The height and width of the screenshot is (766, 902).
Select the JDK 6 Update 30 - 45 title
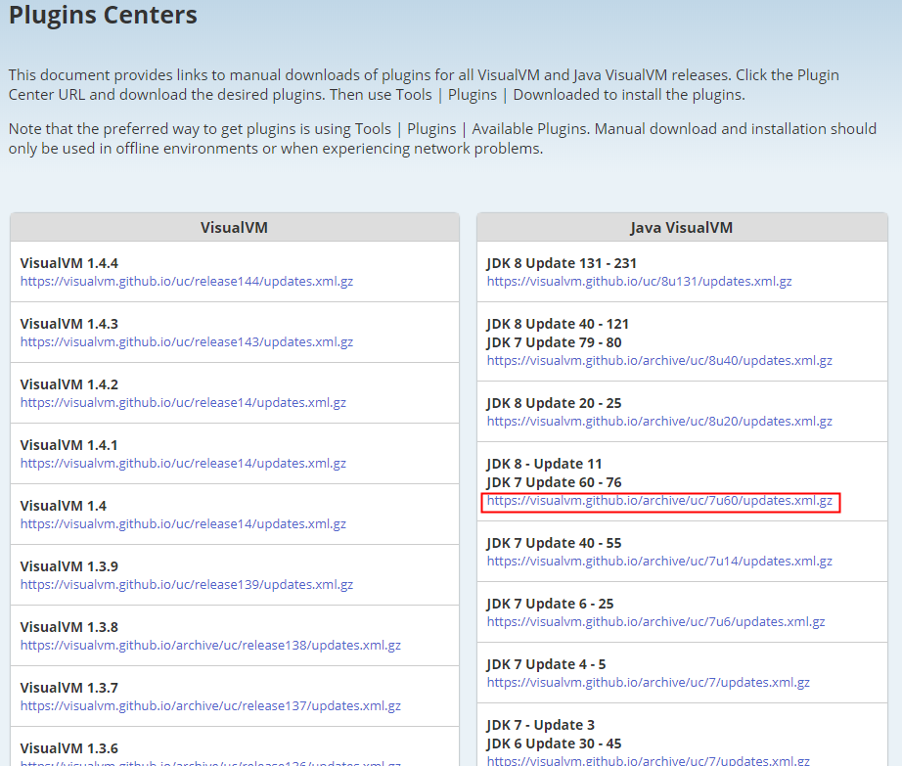click(554, 743)
